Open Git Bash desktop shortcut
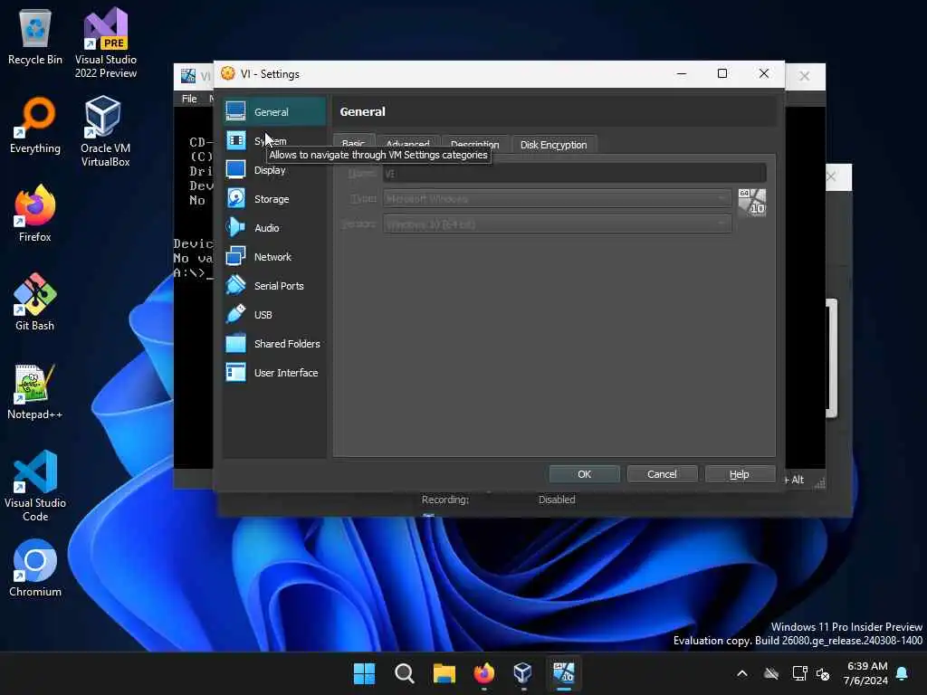Image resolution: width=927 pixels, height=695 pixels. coord(35,301)
